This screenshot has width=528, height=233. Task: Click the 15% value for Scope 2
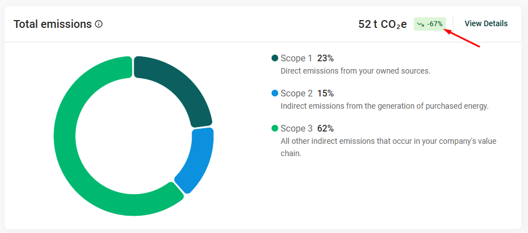coord(326,94)
